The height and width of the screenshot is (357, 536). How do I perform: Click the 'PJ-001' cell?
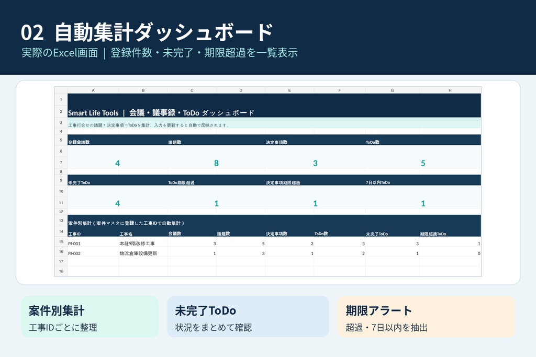coord(74,244)
